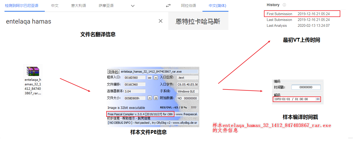Select 中文(简体) target language tab
This screenshot has width=353, height=146.
click(x=217, y=6)
